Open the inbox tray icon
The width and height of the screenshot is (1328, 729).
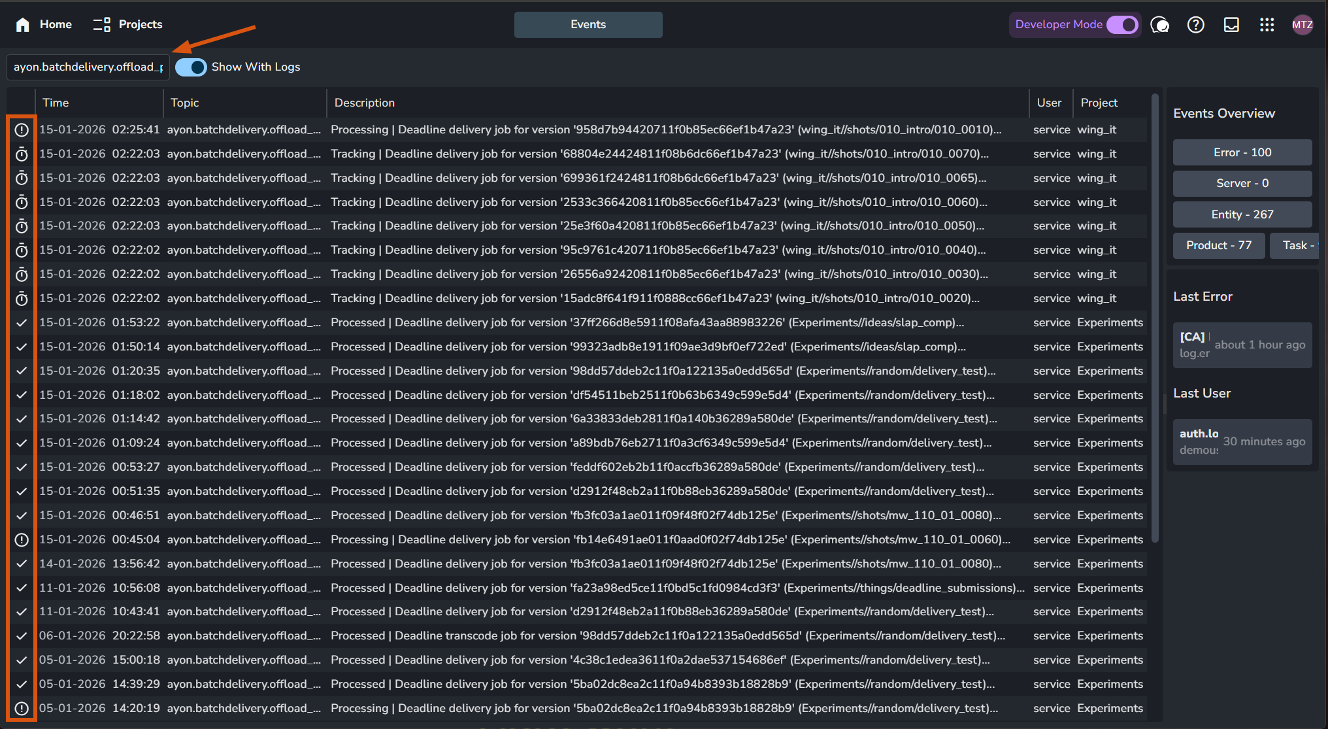(x=1231, y=25)
